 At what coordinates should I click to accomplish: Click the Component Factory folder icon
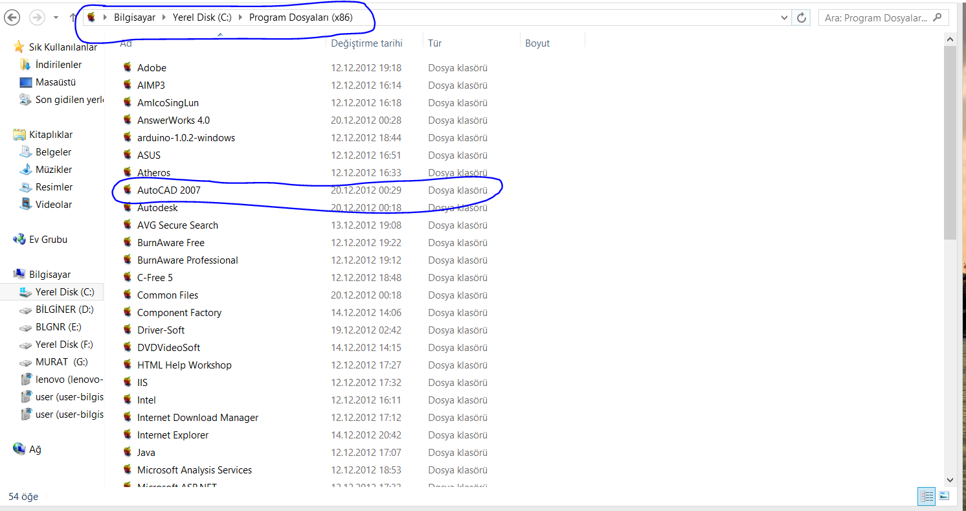(x=128, y=312)
